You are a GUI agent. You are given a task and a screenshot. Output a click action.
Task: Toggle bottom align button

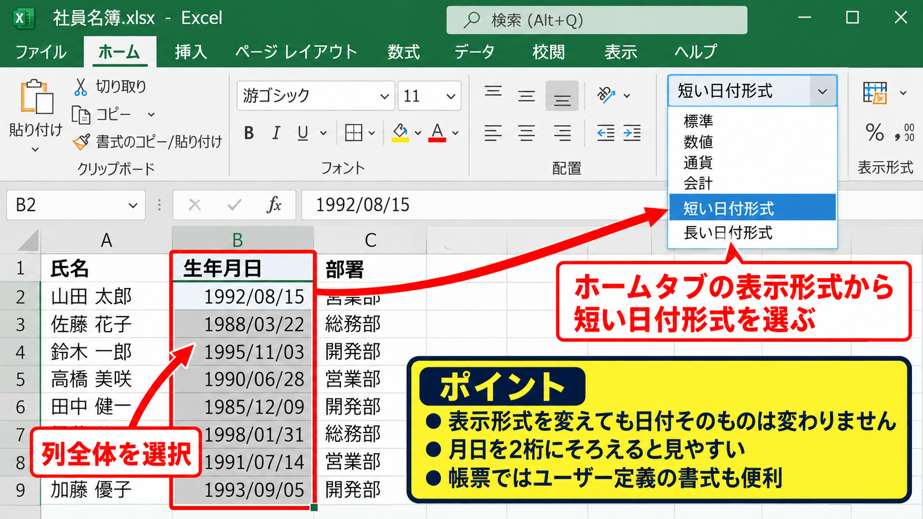(x=562, y=96)
